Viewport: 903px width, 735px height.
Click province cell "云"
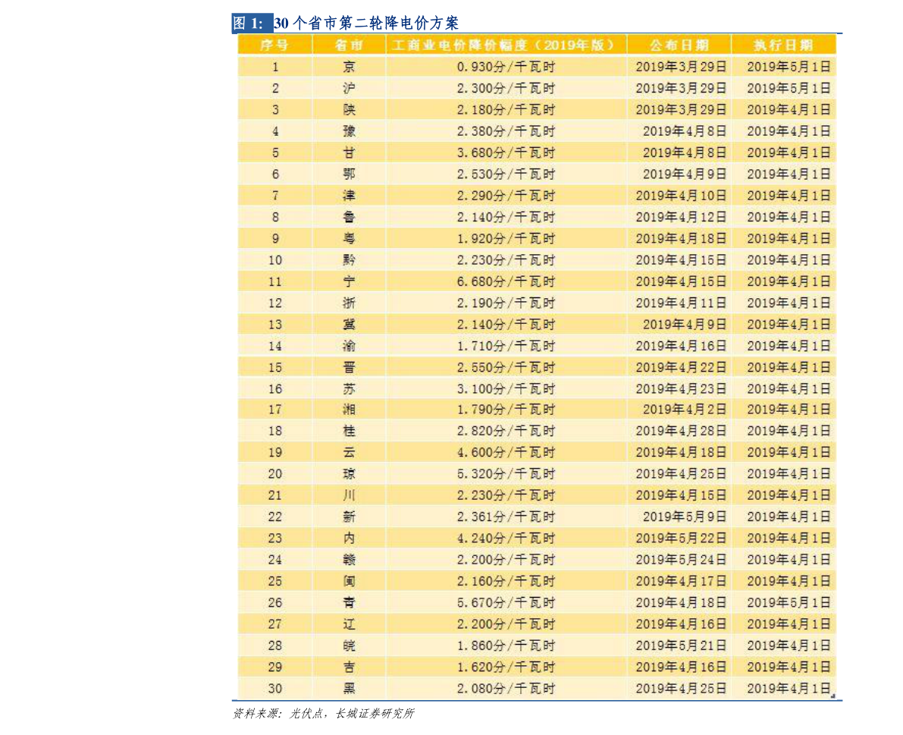click(349, 452)
